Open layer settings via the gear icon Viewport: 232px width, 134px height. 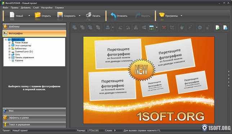tap(200, 27)
